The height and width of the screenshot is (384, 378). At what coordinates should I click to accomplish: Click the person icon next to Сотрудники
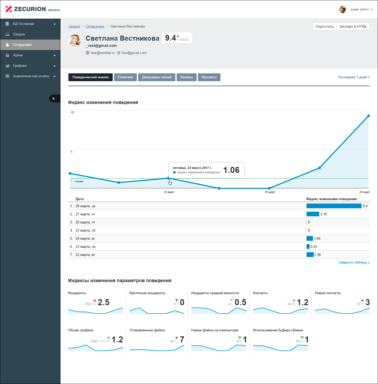7,45
